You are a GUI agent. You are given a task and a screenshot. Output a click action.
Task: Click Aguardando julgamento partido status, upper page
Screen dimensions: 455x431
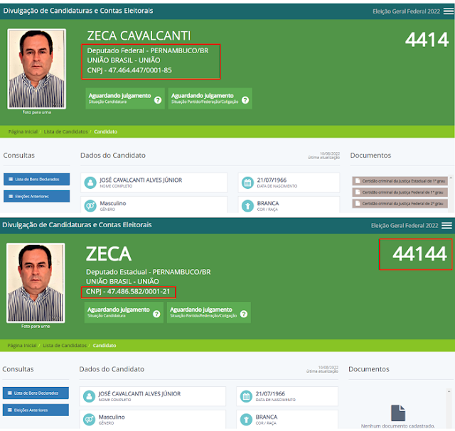(x=210, y=99)
